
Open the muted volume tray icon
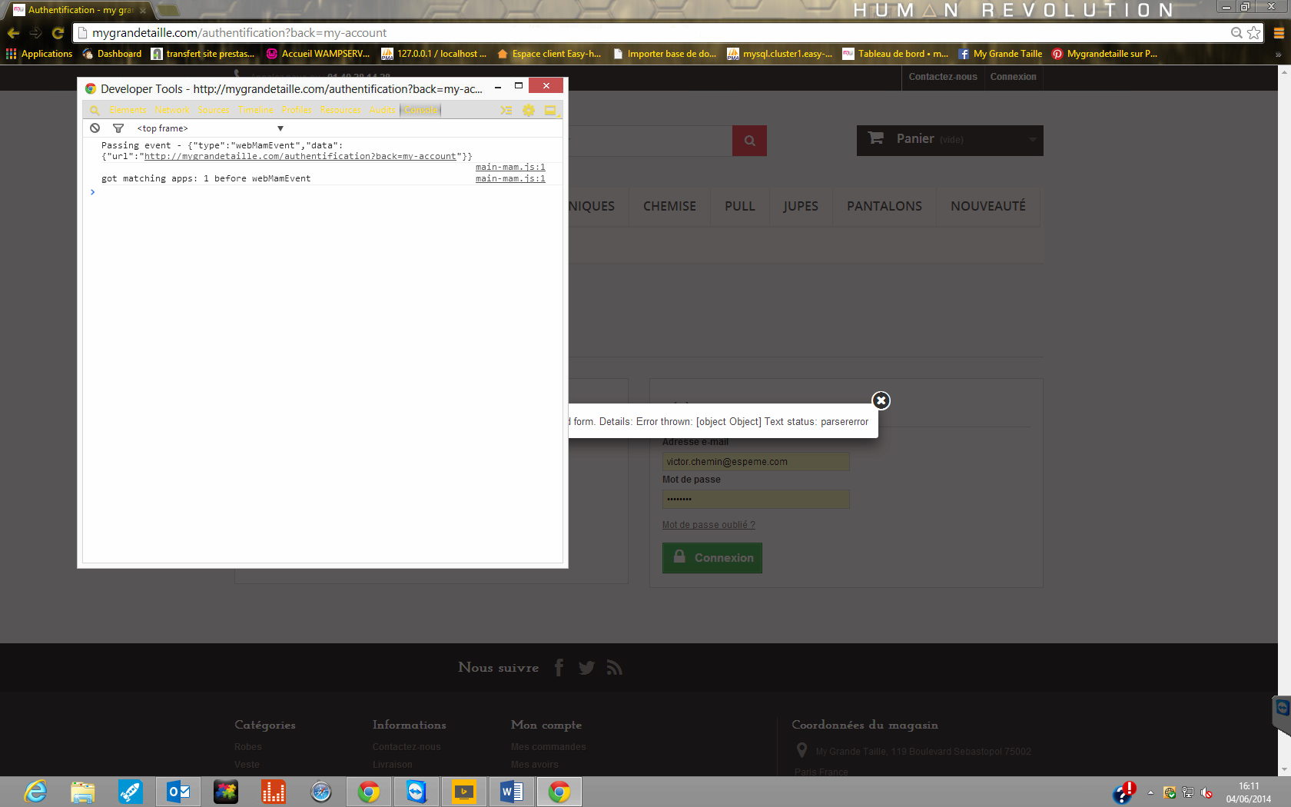point(1206,792)
